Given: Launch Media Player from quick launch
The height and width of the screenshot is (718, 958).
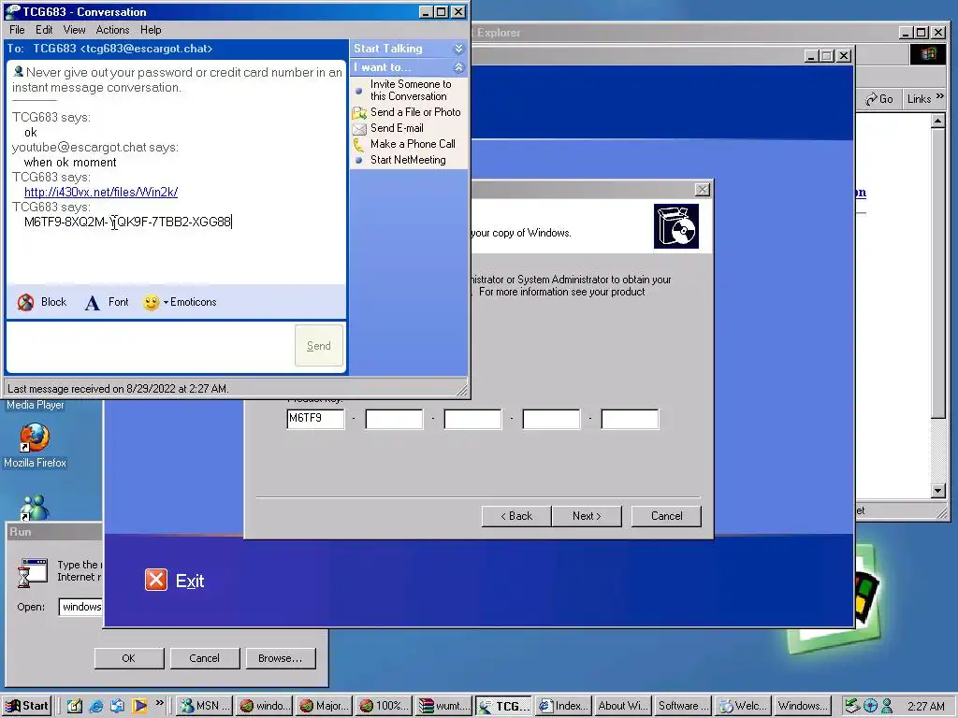Looking at the screenshot, I should [x=140, y=706].
